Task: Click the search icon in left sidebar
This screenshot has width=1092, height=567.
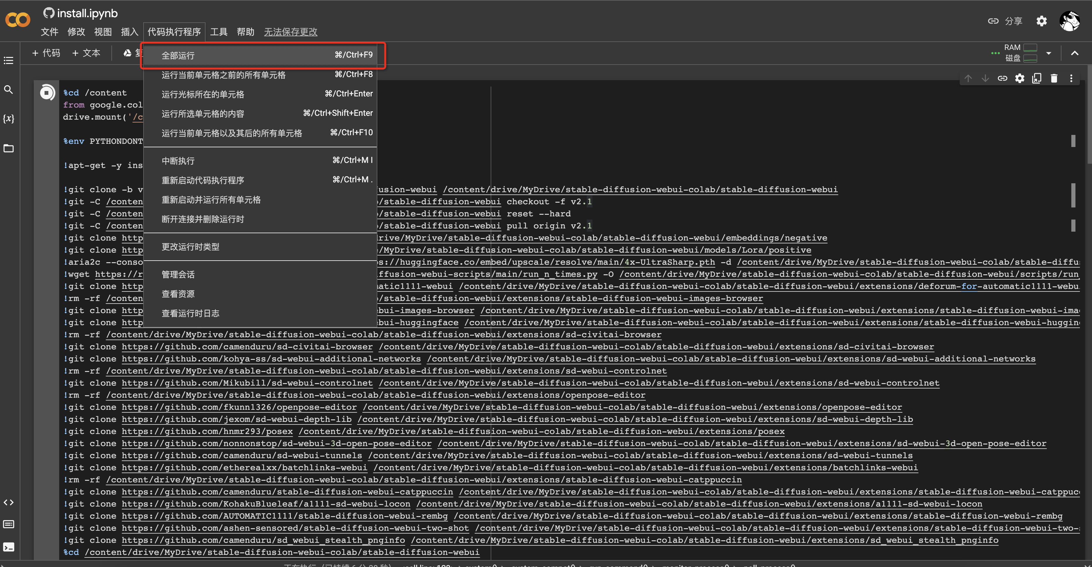Action: 9,90
